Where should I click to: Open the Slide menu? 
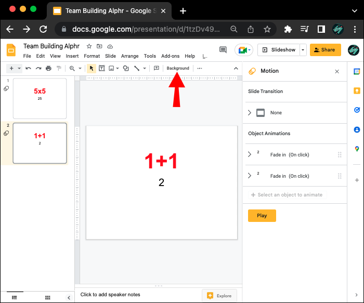[x=110, y=56]
